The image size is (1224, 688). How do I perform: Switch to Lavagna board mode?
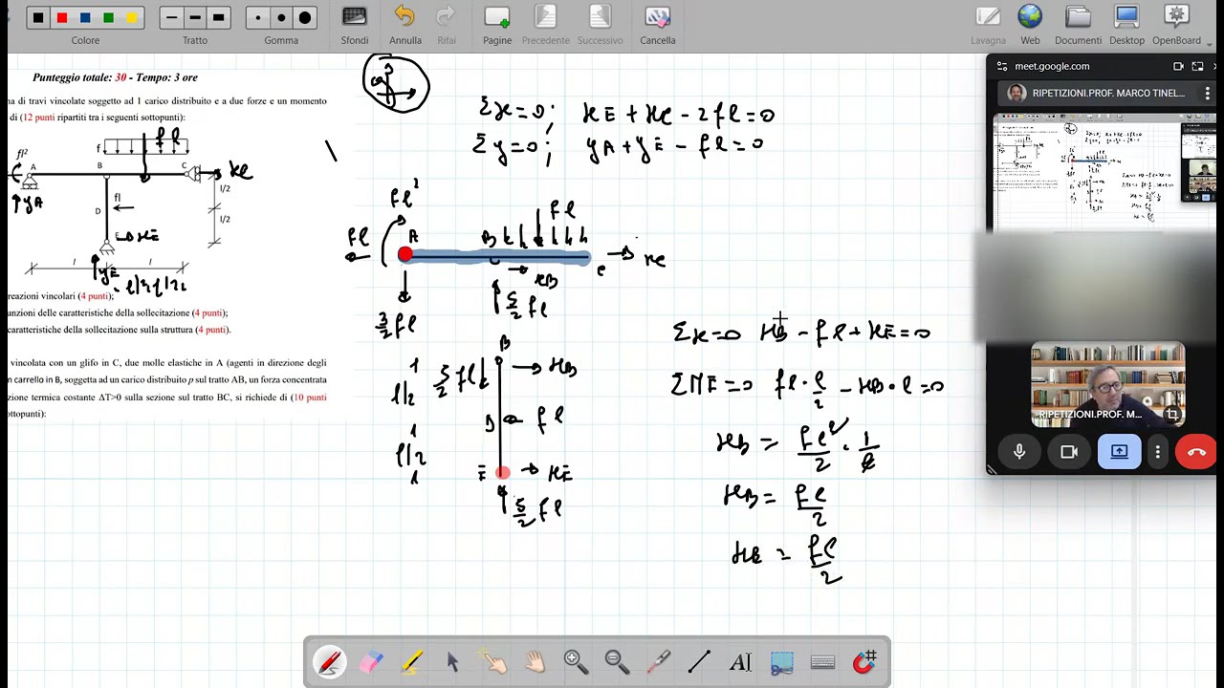click(988, 24)
